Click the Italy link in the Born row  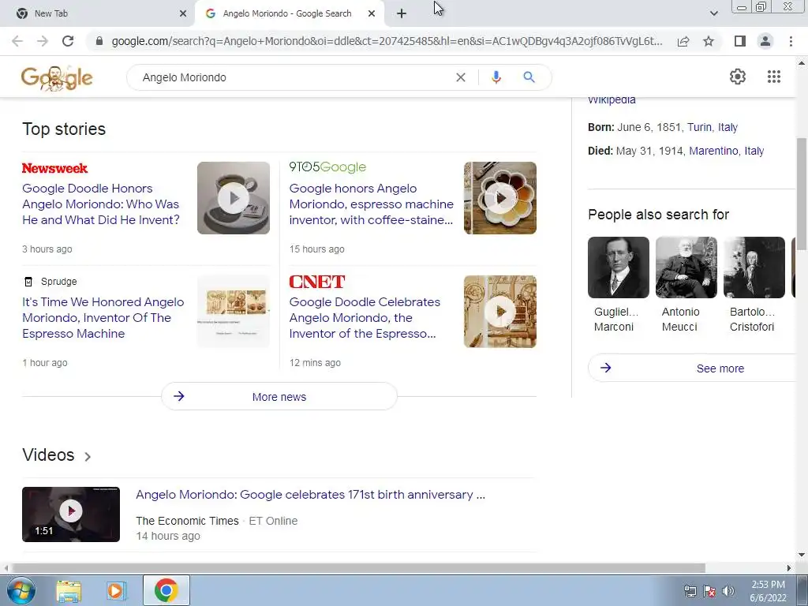[728, 127]
